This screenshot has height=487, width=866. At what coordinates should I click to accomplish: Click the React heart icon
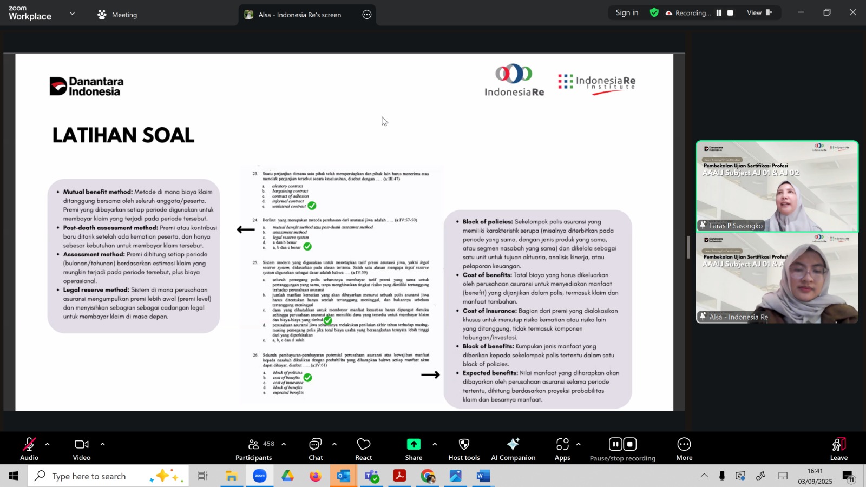tap(364, 449)
